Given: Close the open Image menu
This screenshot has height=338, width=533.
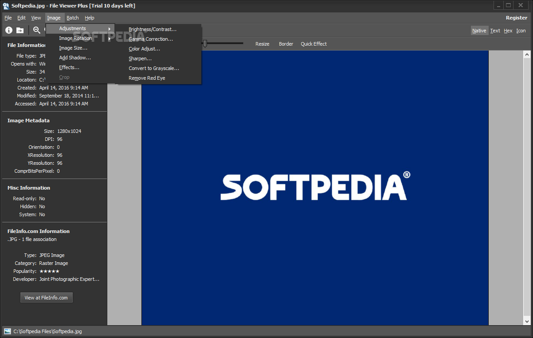Looking at the screenshot, I should click(54, 18).
